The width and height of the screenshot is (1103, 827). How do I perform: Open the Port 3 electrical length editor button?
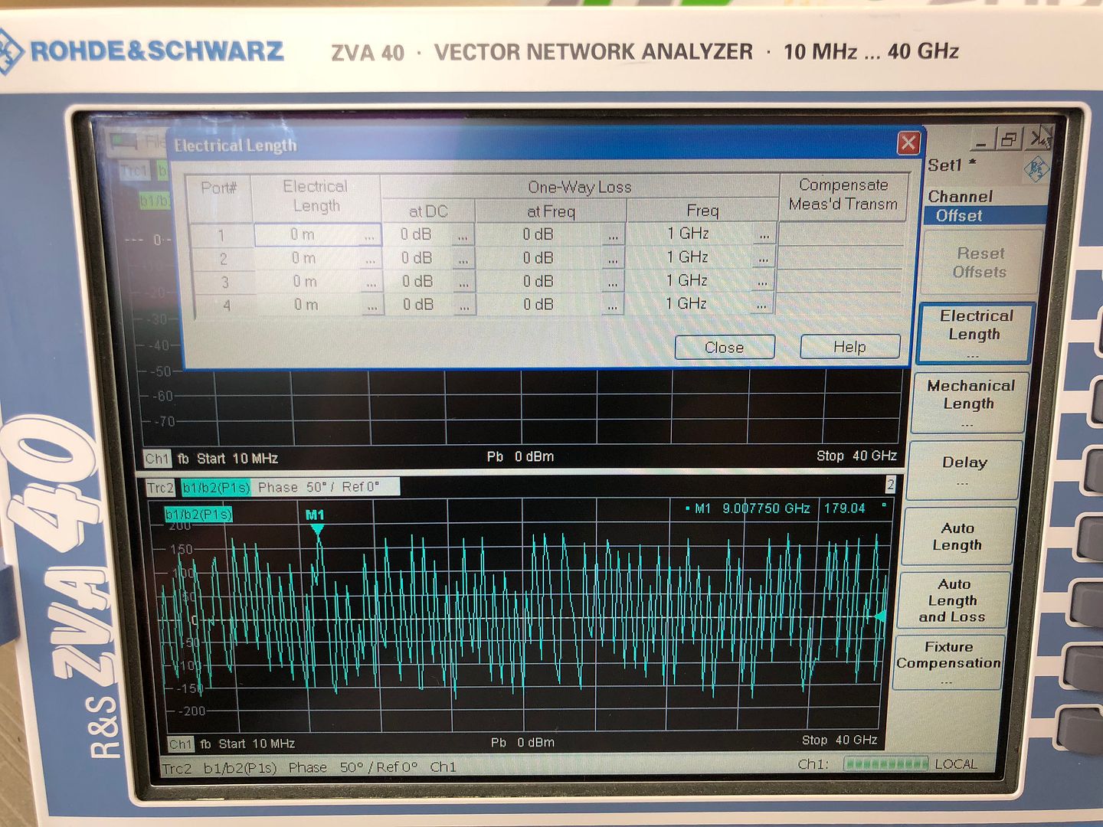(x=371, y=283)
